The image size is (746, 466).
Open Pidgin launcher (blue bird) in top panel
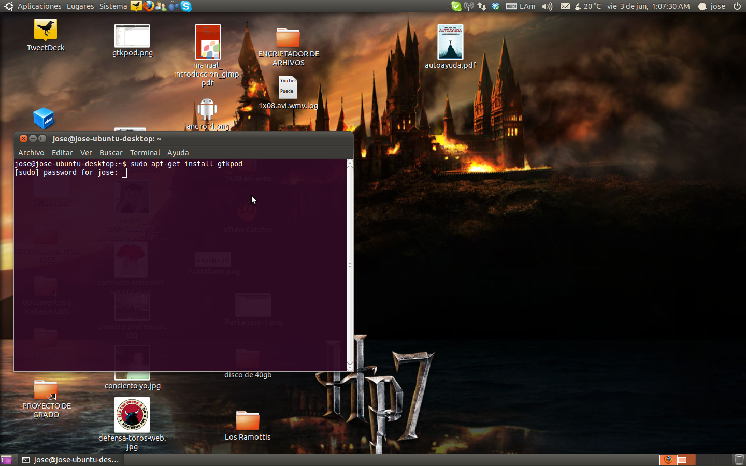[x=174, y=6]
